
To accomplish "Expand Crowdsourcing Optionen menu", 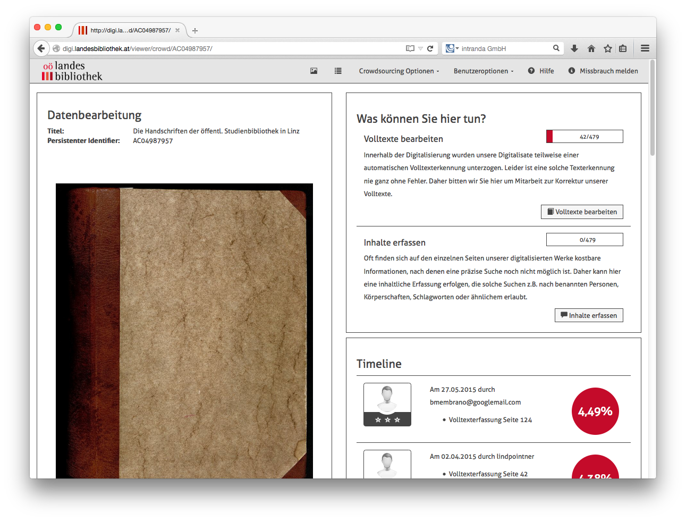I will point(399,71).
